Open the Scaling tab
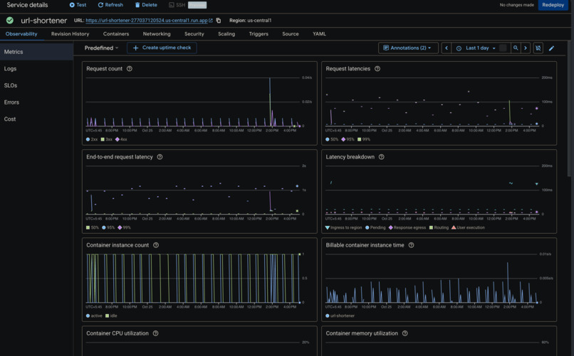 tap(226, 34)
